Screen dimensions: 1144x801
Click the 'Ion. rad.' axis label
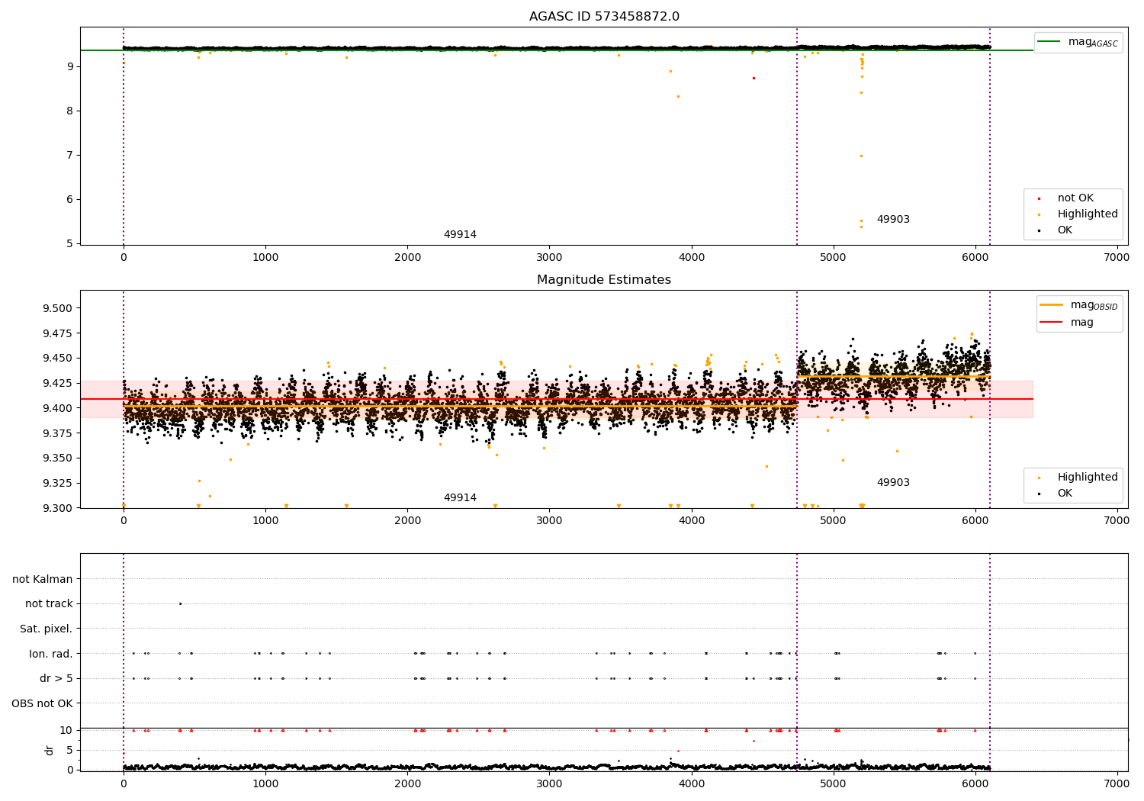point(51,654)
